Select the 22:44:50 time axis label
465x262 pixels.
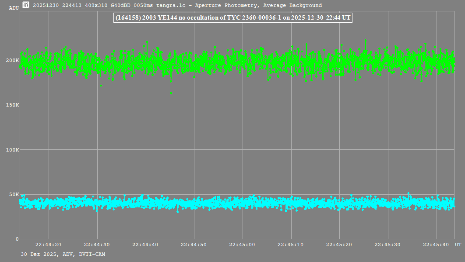coord(194,245)
